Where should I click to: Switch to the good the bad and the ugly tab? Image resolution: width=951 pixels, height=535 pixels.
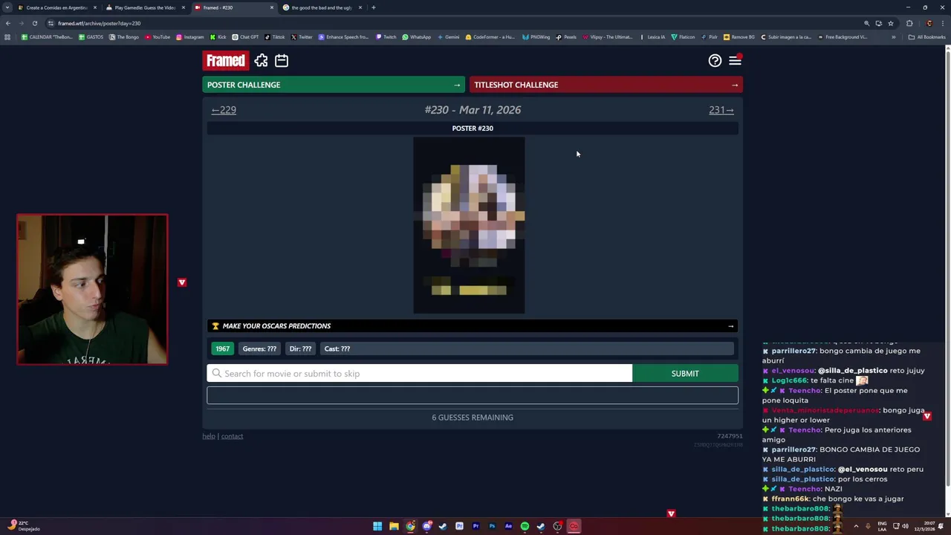(x=322, y=7)
